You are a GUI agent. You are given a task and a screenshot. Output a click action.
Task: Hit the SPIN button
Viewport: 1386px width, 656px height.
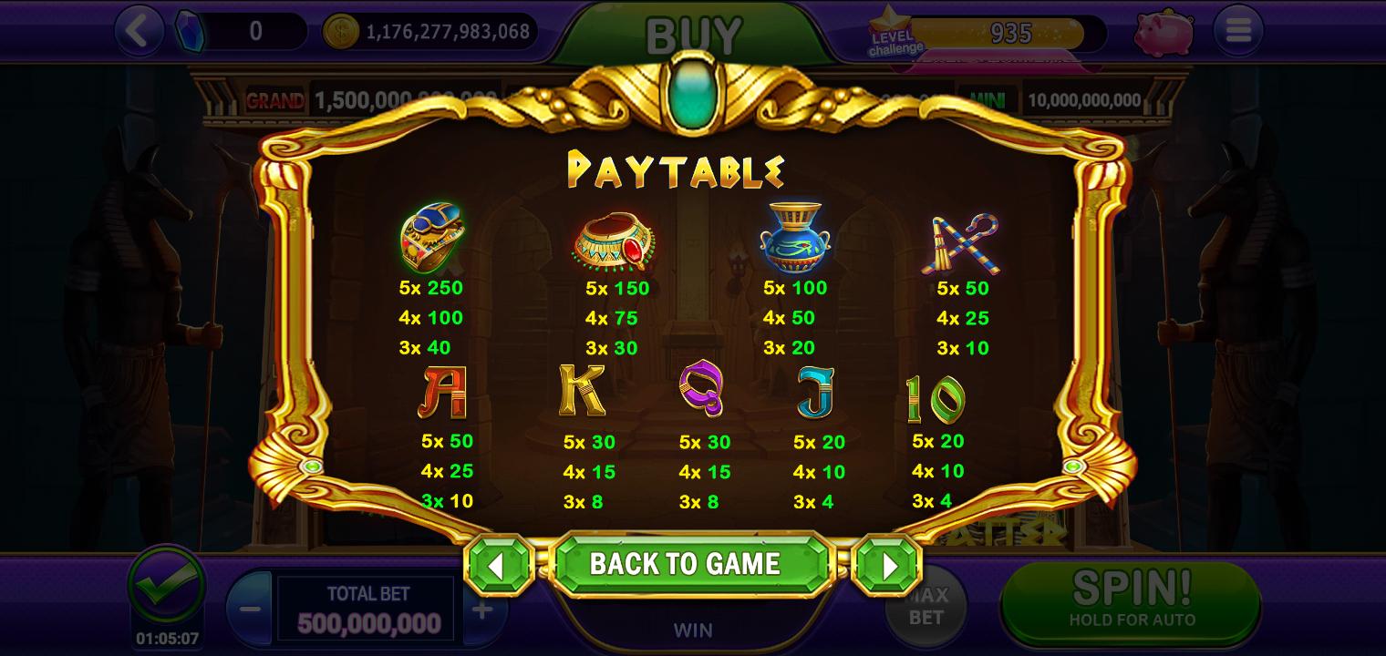coord(1131,600)
